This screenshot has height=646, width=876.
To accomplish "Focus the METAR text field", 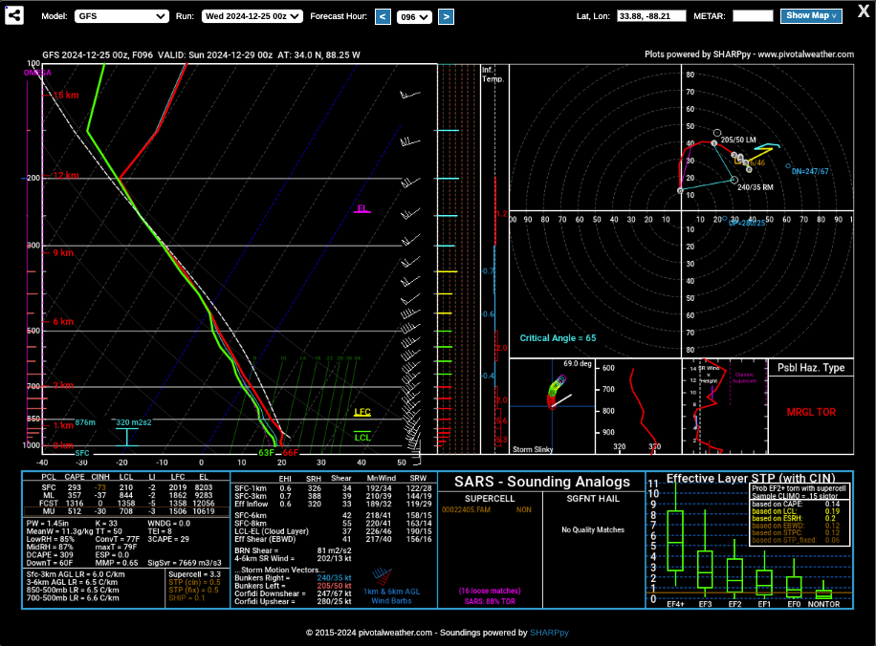I will [752, 16].
